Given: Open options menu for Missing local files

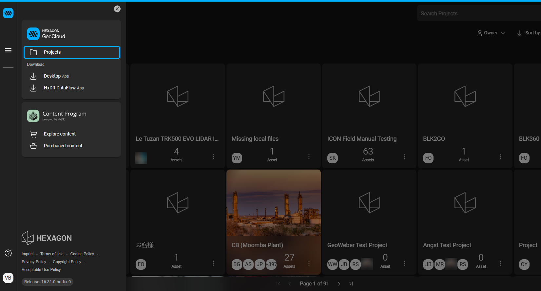Looking at the screenshot, I should (309, 157).
